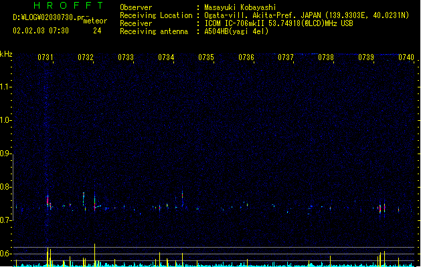Click the Receiving Location coordinates line
This screenshot has width=421, height=267.
(x=307, y=15)
